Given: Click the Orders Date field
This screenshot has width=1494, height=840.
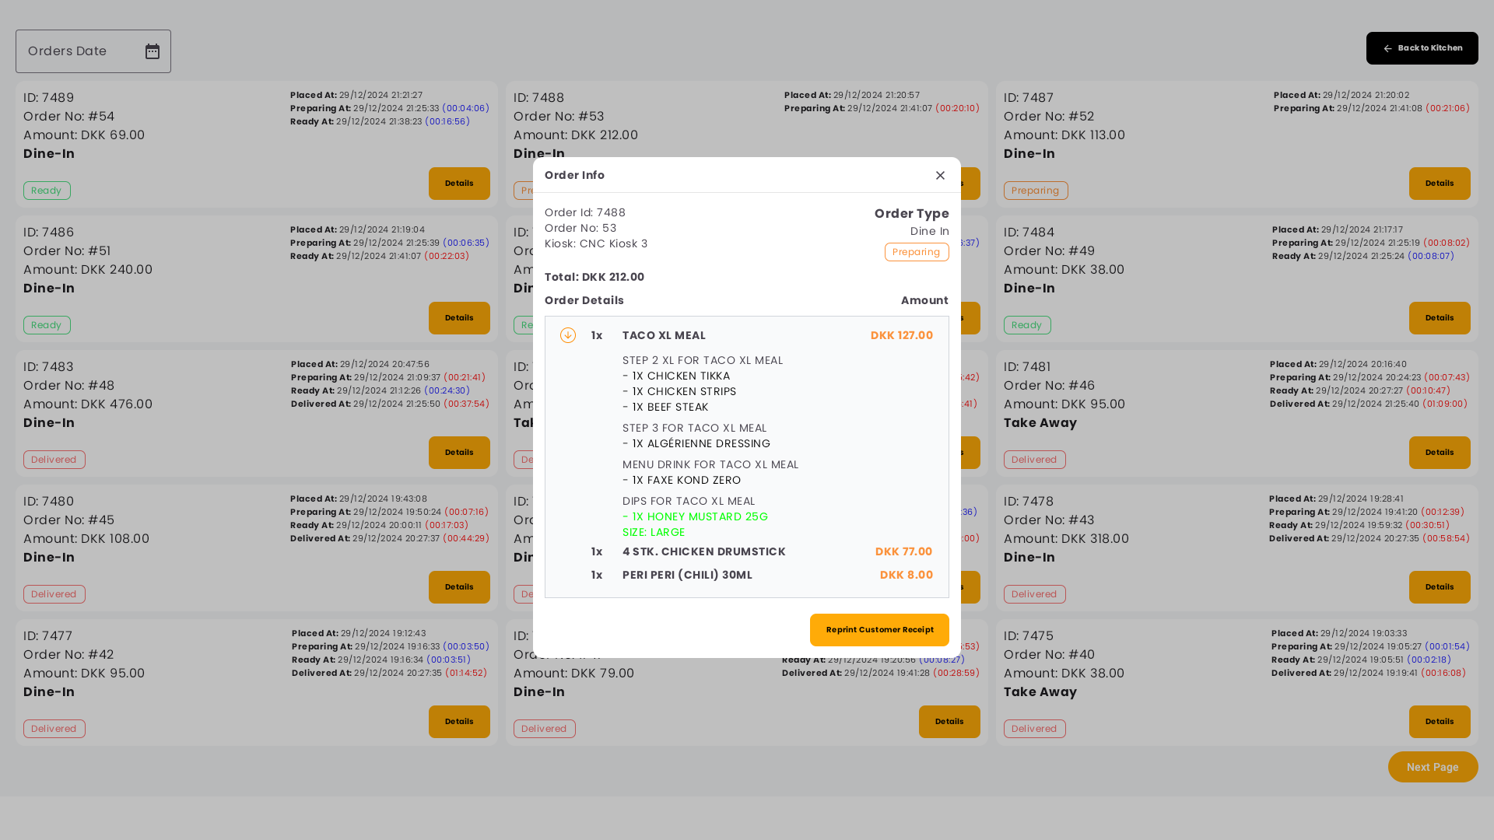Looking at the screenshot, I should pos(78,51).
